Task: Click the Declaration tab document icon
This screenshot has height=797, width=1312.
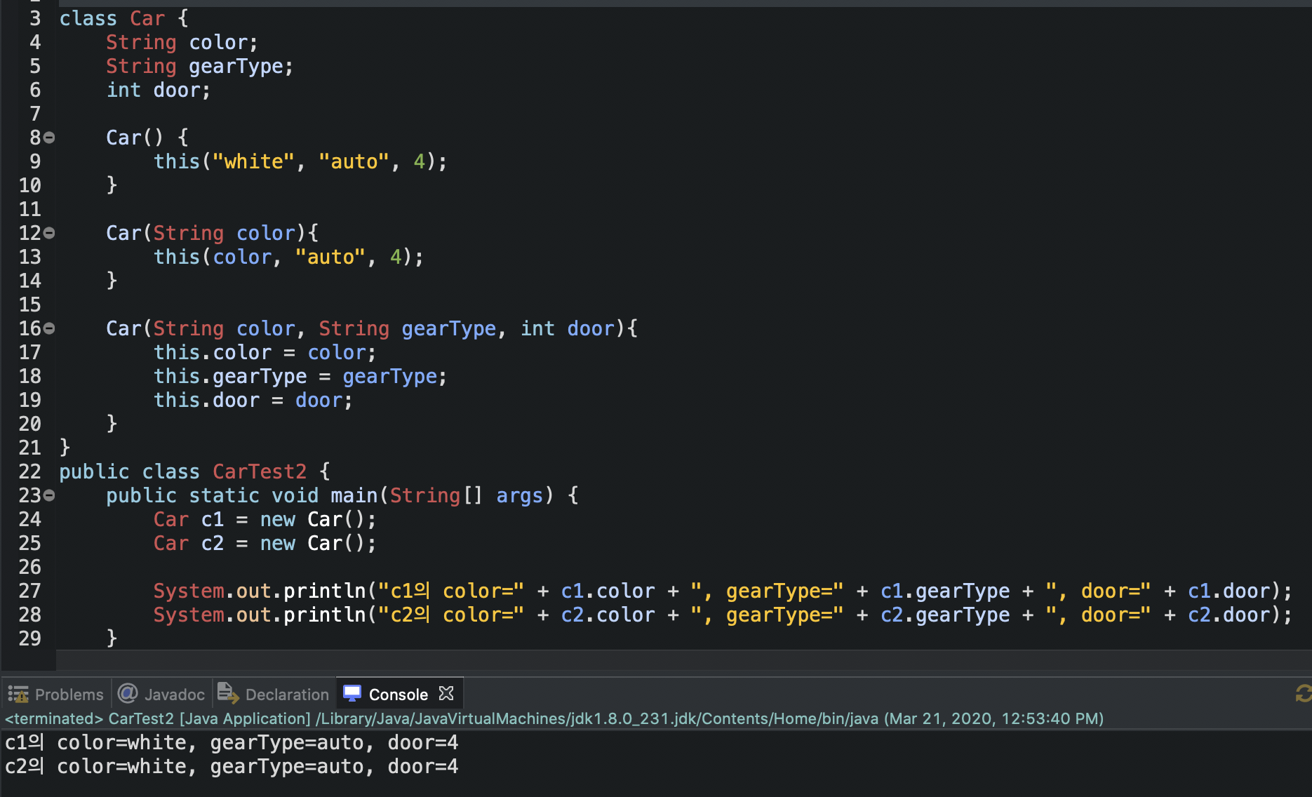Action: pos(227,694)
